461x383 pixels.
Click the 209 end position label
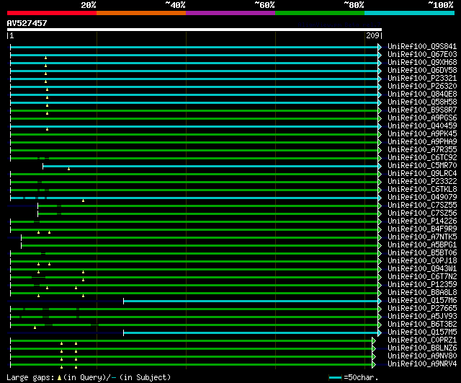(372, 35)
